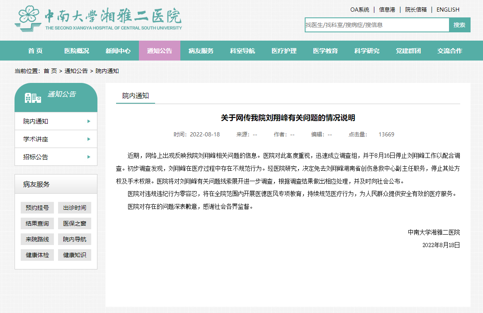Open 科室导航 navigation item
This screenshot has height=313, width=483.
point(243,51)
